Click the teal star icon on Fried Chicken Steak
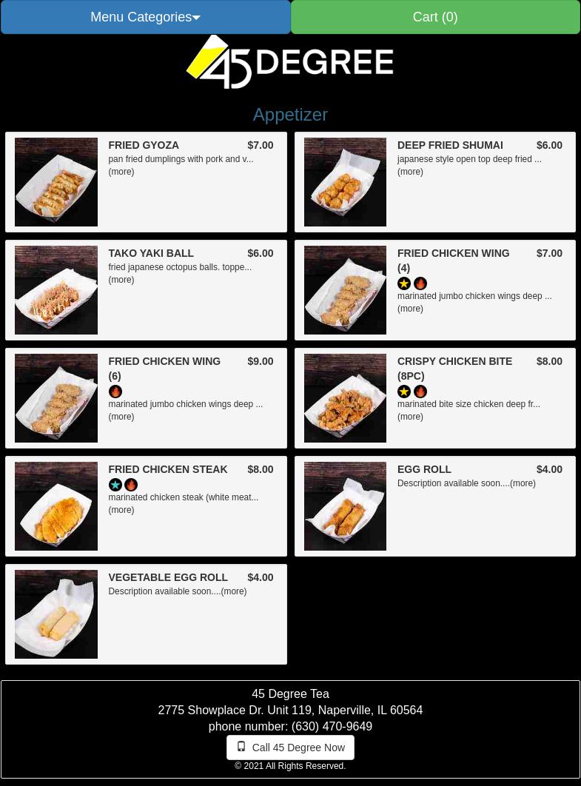Image resolution: width=581 pixels, height=786 pixels. click(115, 485)
